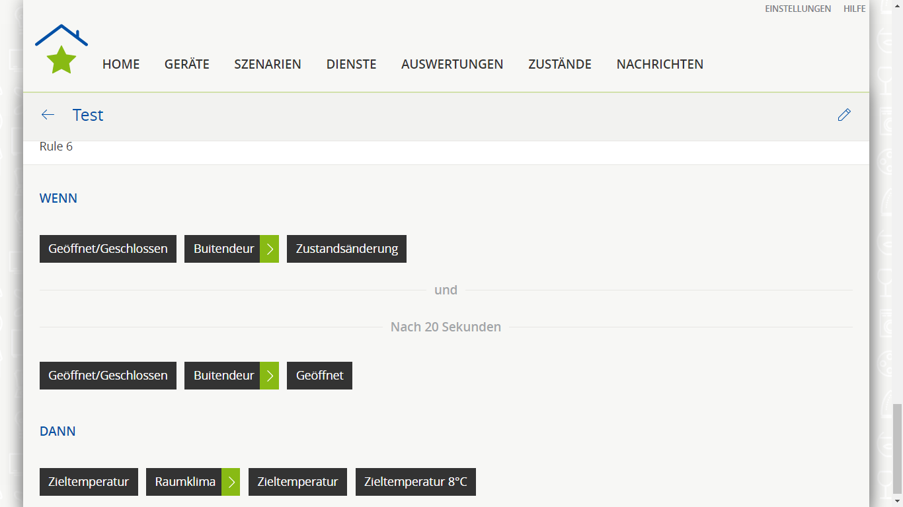
Task: Click the first Geöffnet/Geschlossen tag under WENN
Action: 108,249
